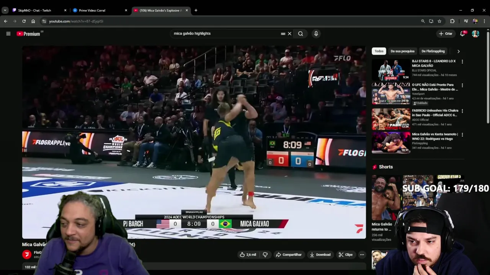Clear the search box text
Viewport: 490px width, 275px height.
tap(289, 34)
